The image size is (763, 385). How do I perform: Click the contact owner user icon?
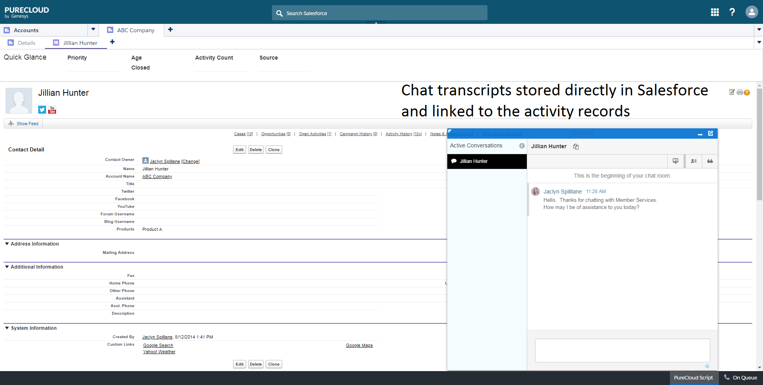146,161
